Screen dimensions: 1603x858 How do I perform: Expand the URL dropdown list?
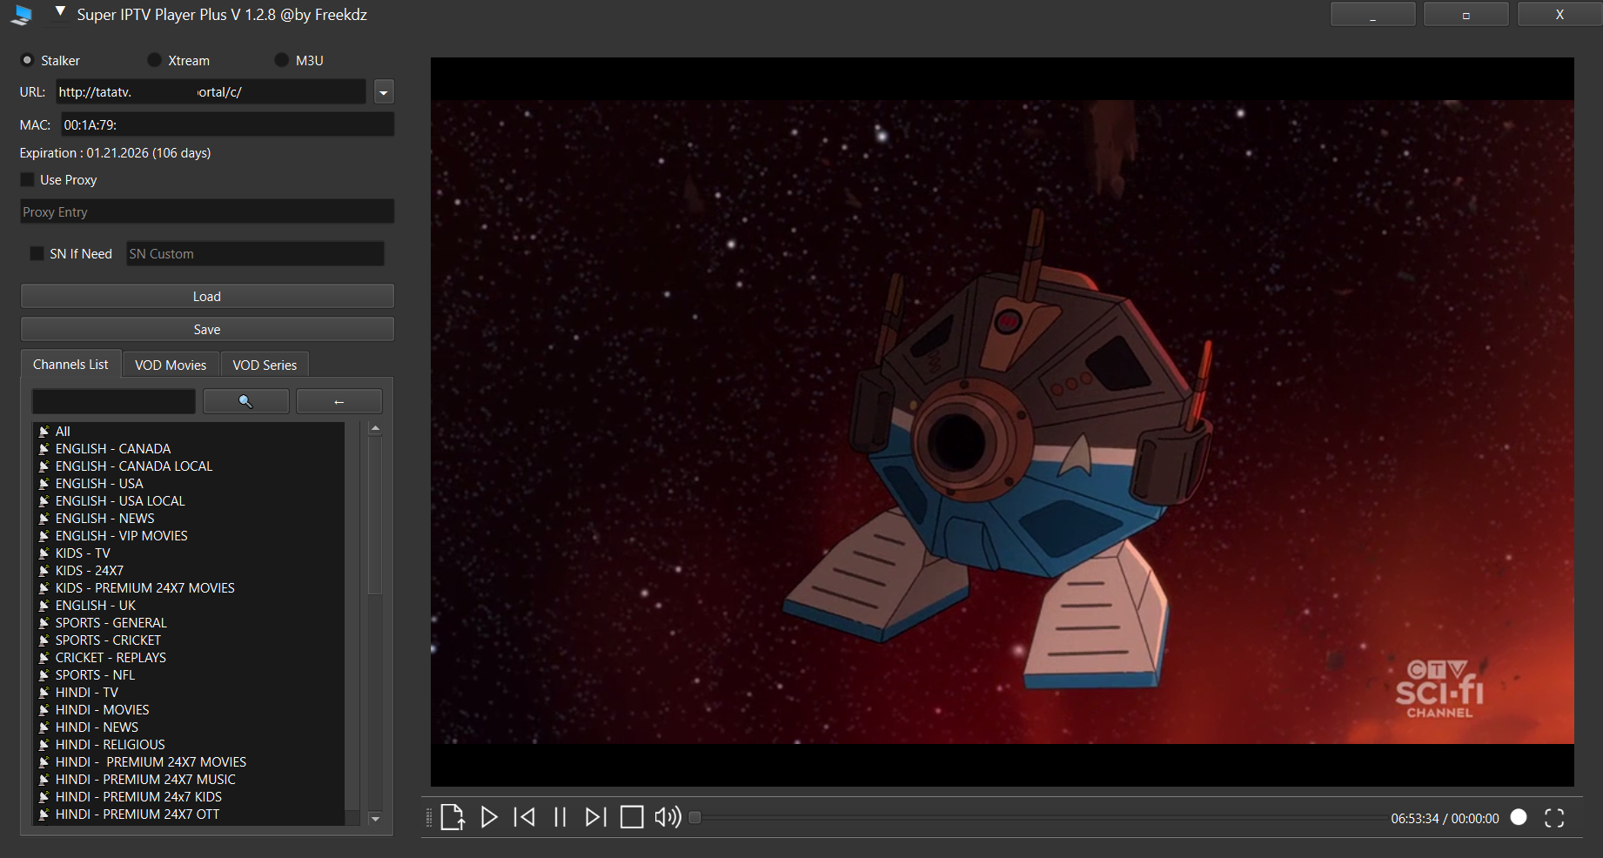pos(384,92)
